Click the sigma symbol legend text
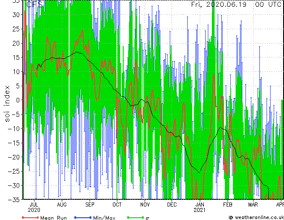The image size is (284, 220). (148, 218)
